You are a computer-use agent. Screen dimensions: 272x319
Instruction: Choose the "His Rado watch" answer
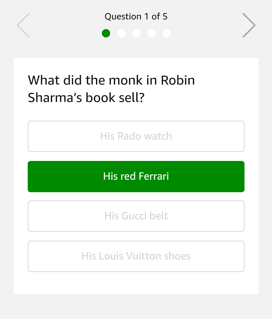(x=136, y=136)
